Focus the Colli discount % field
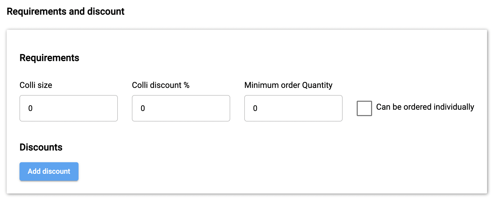This screenshot has width=504, height=204. point(181,108)
